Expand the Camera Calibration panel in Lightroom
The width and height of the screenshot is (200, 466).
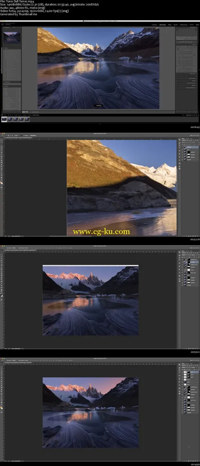coord(186,88)
